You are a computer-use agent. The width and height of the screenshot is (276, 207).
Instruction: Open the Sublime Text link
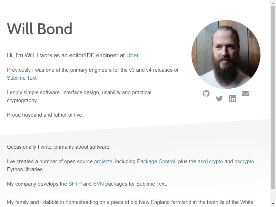[22, 78]
